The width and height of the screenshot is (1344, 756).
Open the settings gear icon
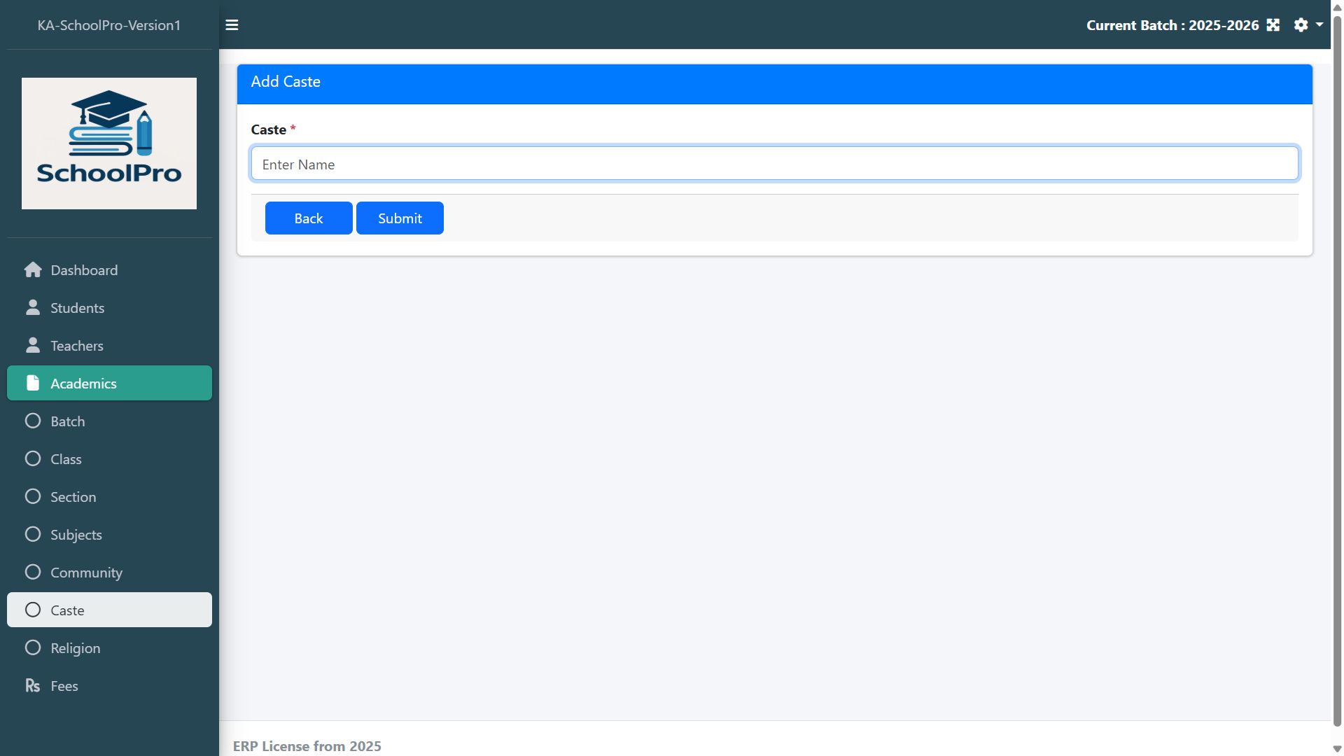click(1301, 25)
